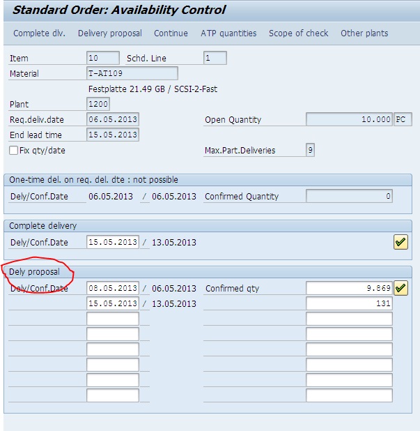The height and width of the screenshot is (431, 420).
Task: Edit confirmed qty 131
Action: (x=349, y=303)
